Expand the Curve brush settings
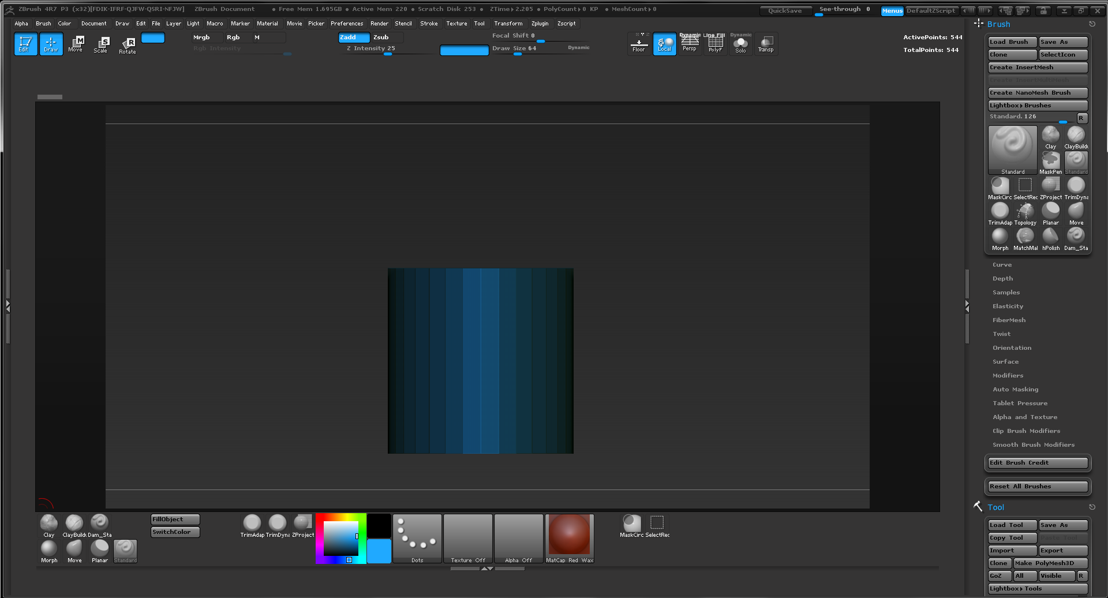The image size is (1108, 598). [1002, 265]
